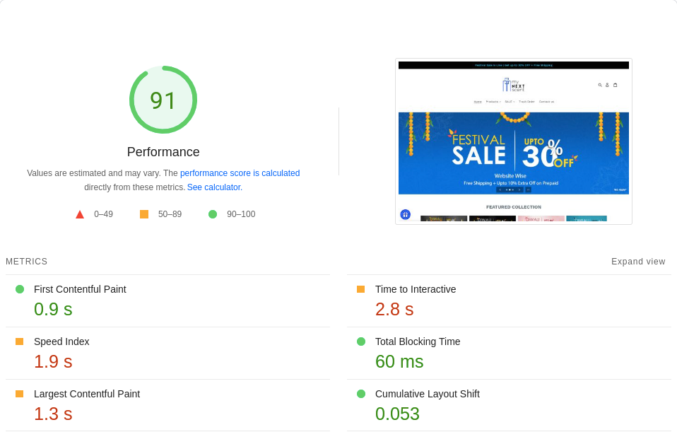Screen dimensions: 677x432
Task: Click the Largest Contentful Paint 1.3 s value
Action: point(53,414)
